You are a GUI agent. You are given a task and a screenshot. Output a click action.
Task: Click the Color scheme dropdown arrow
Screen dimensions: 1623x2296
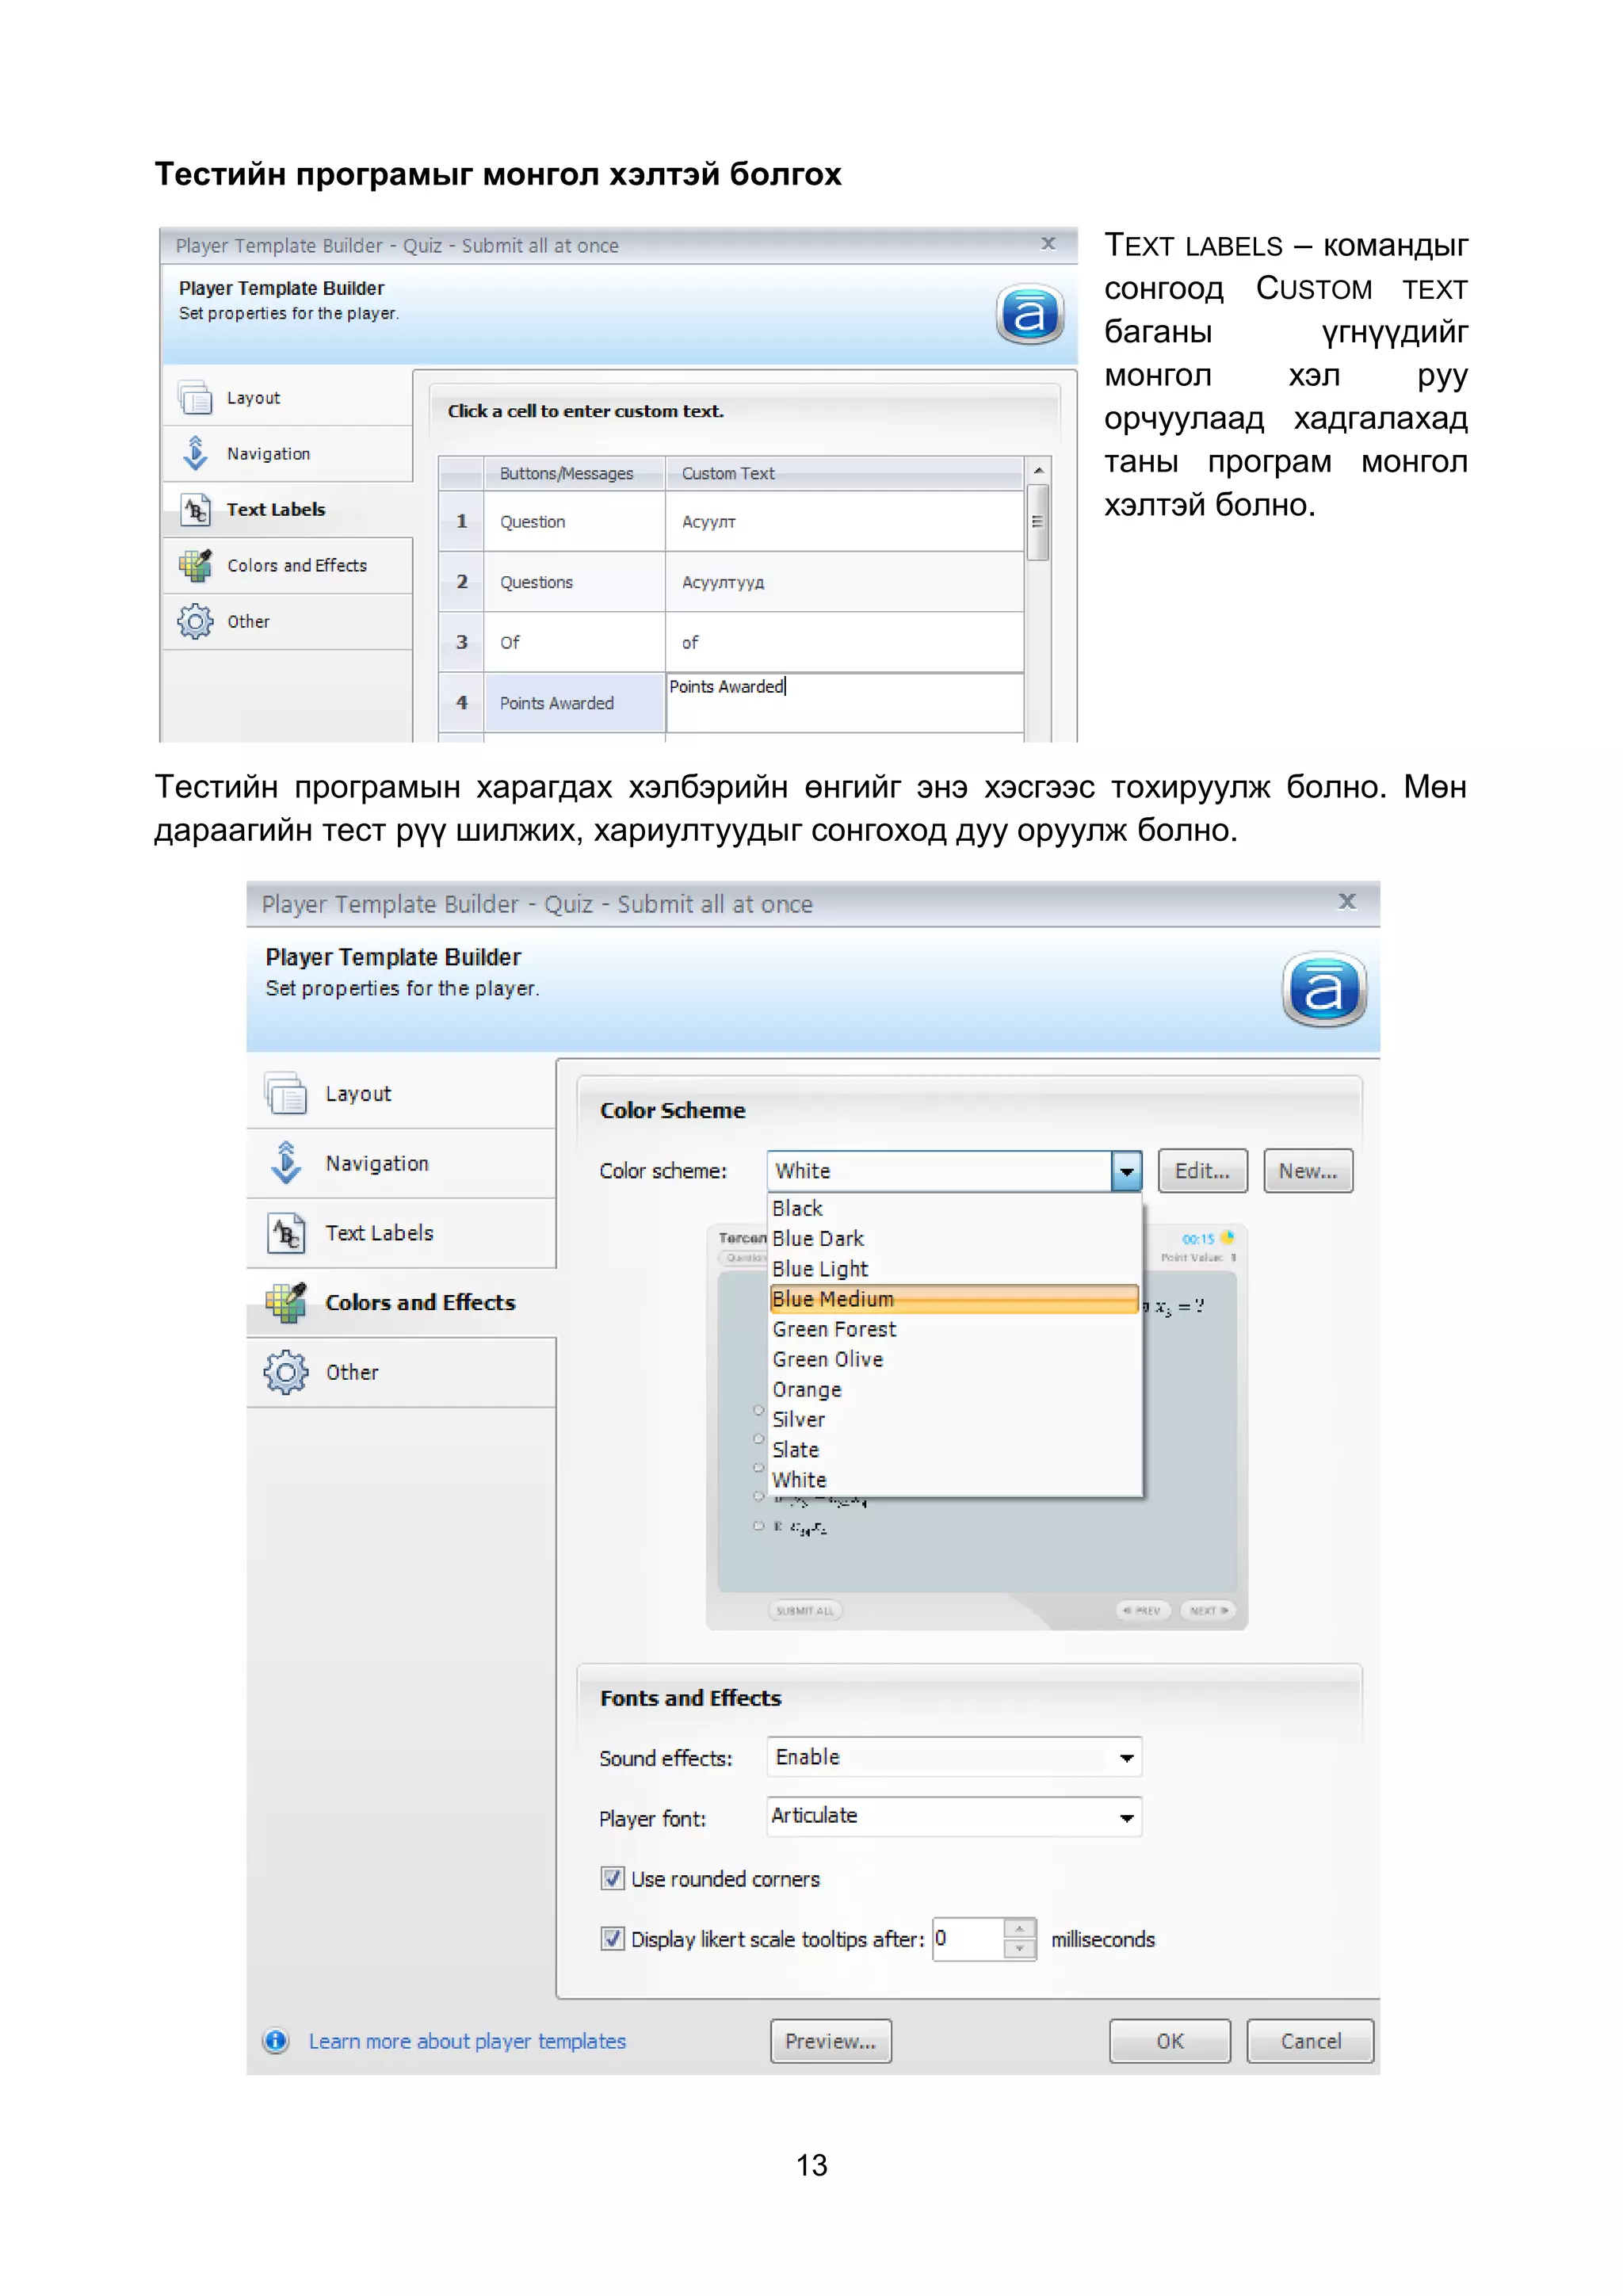click(1126, 1171)
